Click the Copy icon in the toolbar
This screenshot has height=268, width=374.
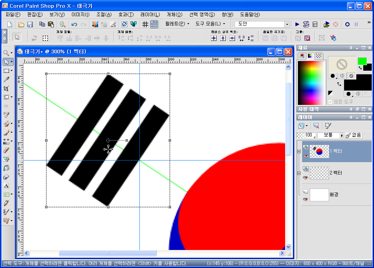42,24
